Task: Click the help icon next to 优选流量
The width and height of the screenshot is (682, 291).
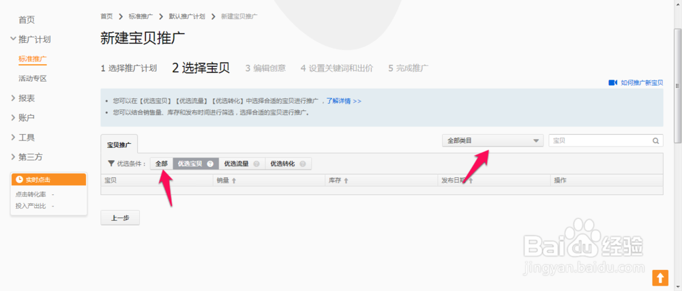Action: [x=256, y=164]
